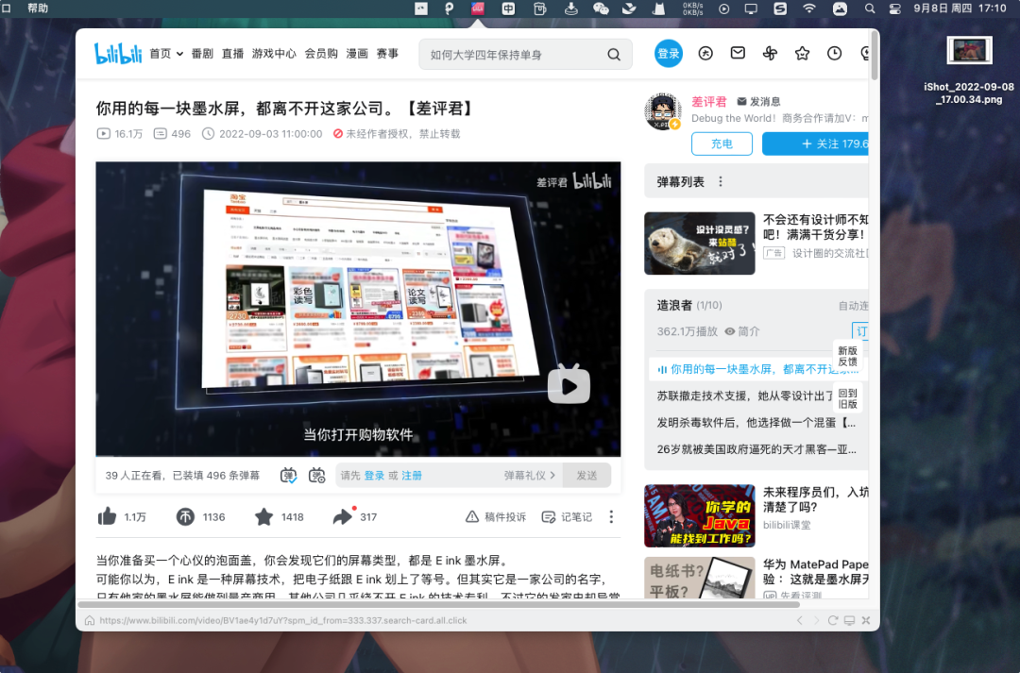Click the horizontal scrollbar of the page

click(438, 604)
